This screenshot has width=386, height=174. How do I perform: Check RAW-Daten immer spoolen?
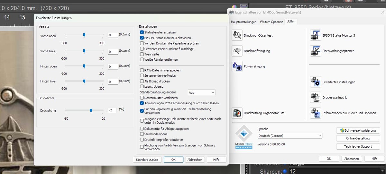(142, 70)
